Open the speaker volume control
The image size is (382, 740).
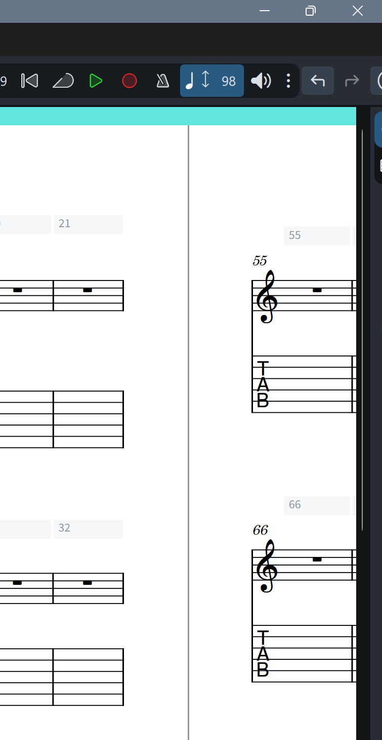[x=261, y=81]
